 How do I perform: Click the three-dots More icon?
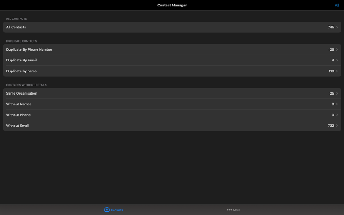point(230,210)
